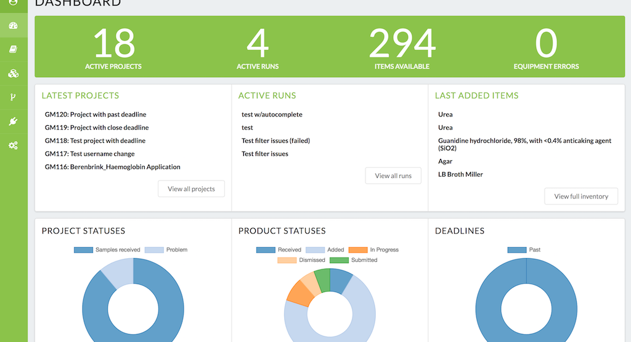631x342 pixels.
Task: Open the inventory cubes sidebar icon
Action: (x=13, y=73)
